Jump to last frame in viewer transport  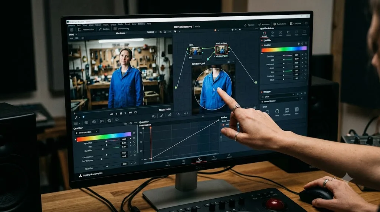[130, 113]
